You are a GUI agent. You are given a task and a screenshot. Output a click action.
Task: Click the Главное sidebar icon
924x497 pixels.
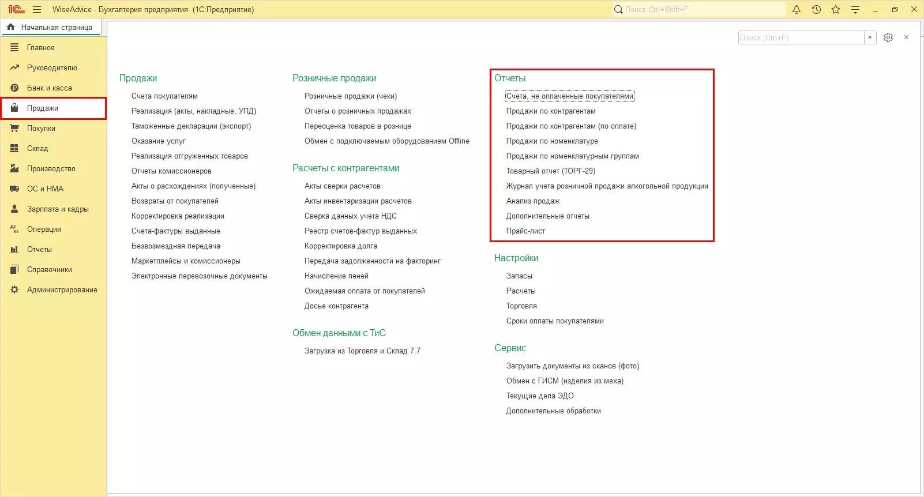coord(14,47)
